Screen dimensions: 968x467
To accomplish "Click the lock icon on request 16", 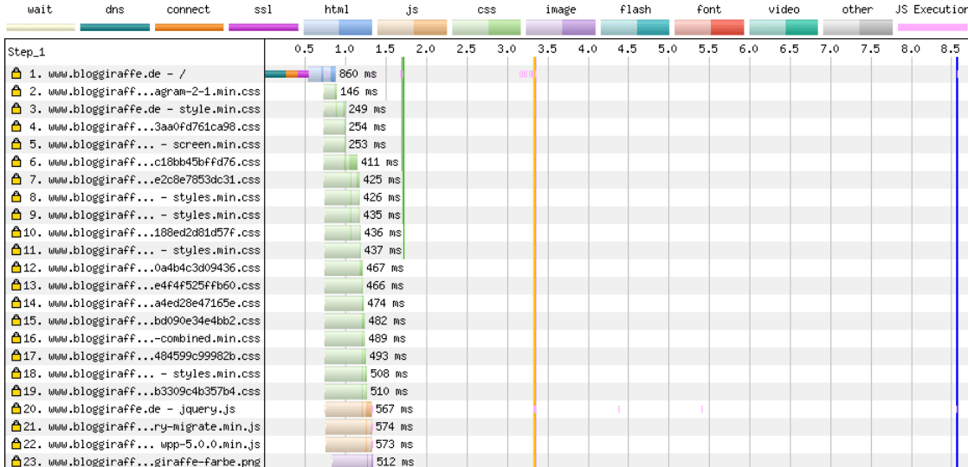I will point(16,339).
